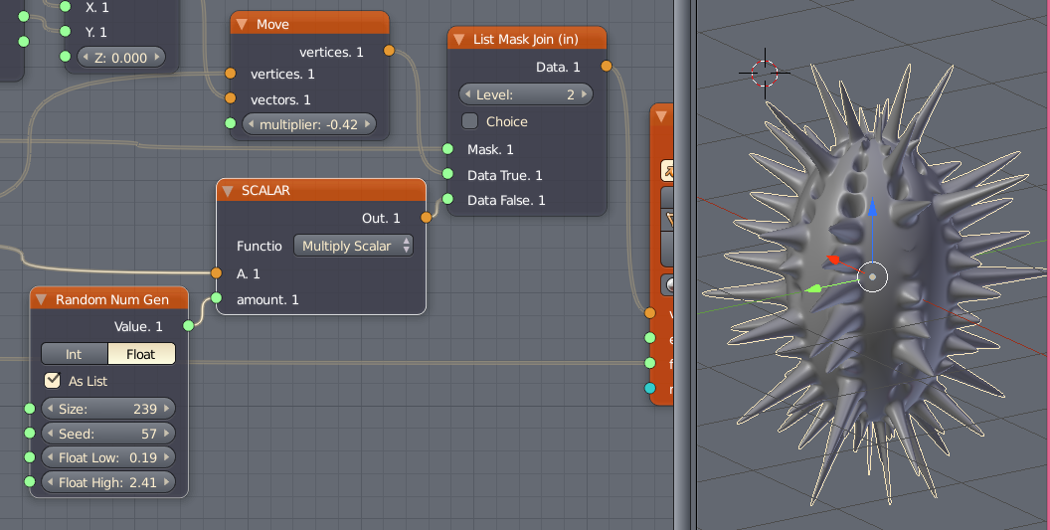
Task: Click the Seed 57 value field
Action: tap(107, 434)
